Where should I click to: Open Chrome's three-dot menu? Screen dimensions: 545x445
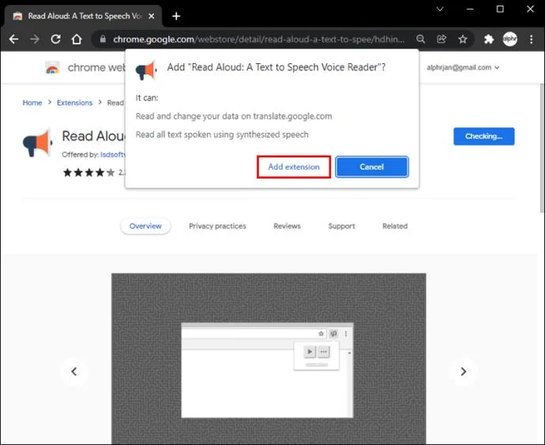531,39
